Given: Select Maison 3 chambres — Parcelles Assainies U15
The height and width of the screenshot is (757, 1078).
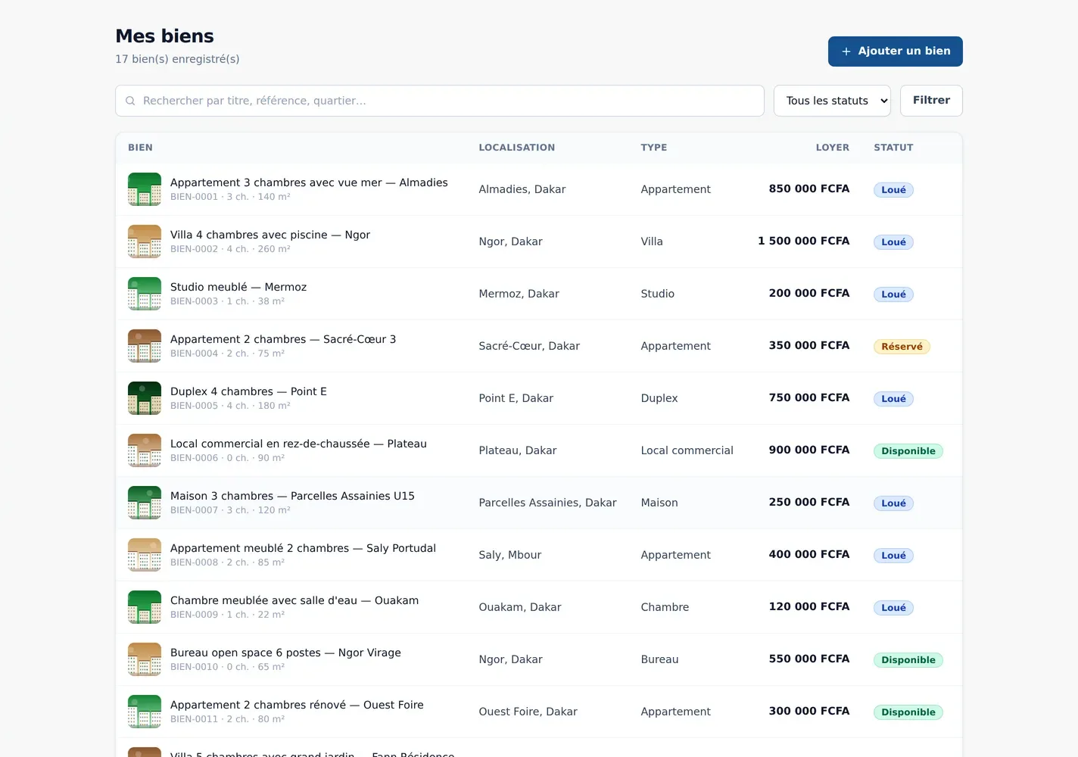Looking at the screenshot, I should pyautogui.click(x=292, y=496).
